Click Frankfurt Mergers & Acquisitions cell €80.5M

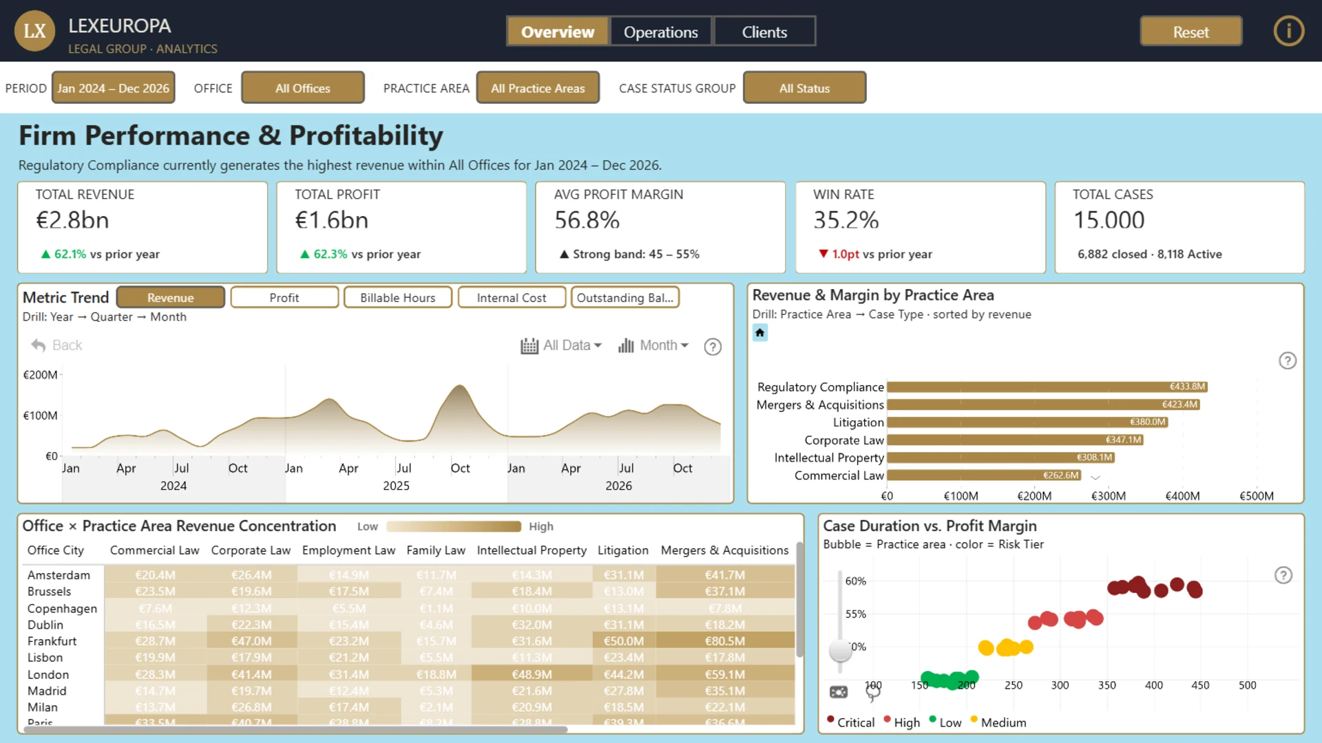[x=725, y=641]
